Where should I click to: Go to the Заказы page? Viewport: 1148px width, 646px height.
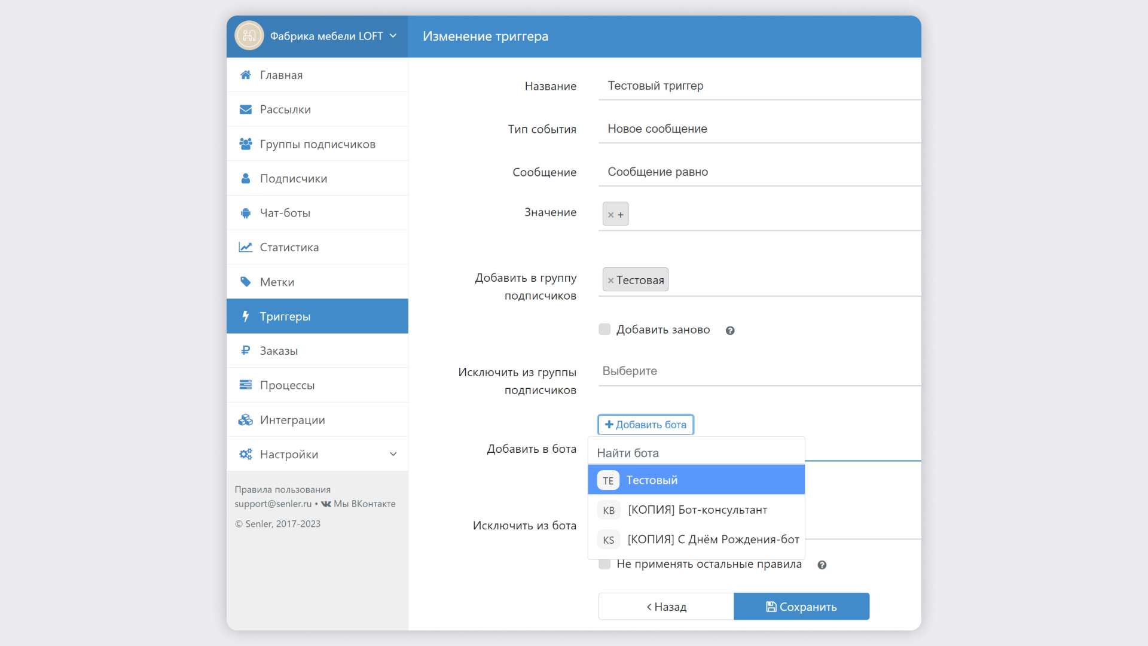pos(317,351)
